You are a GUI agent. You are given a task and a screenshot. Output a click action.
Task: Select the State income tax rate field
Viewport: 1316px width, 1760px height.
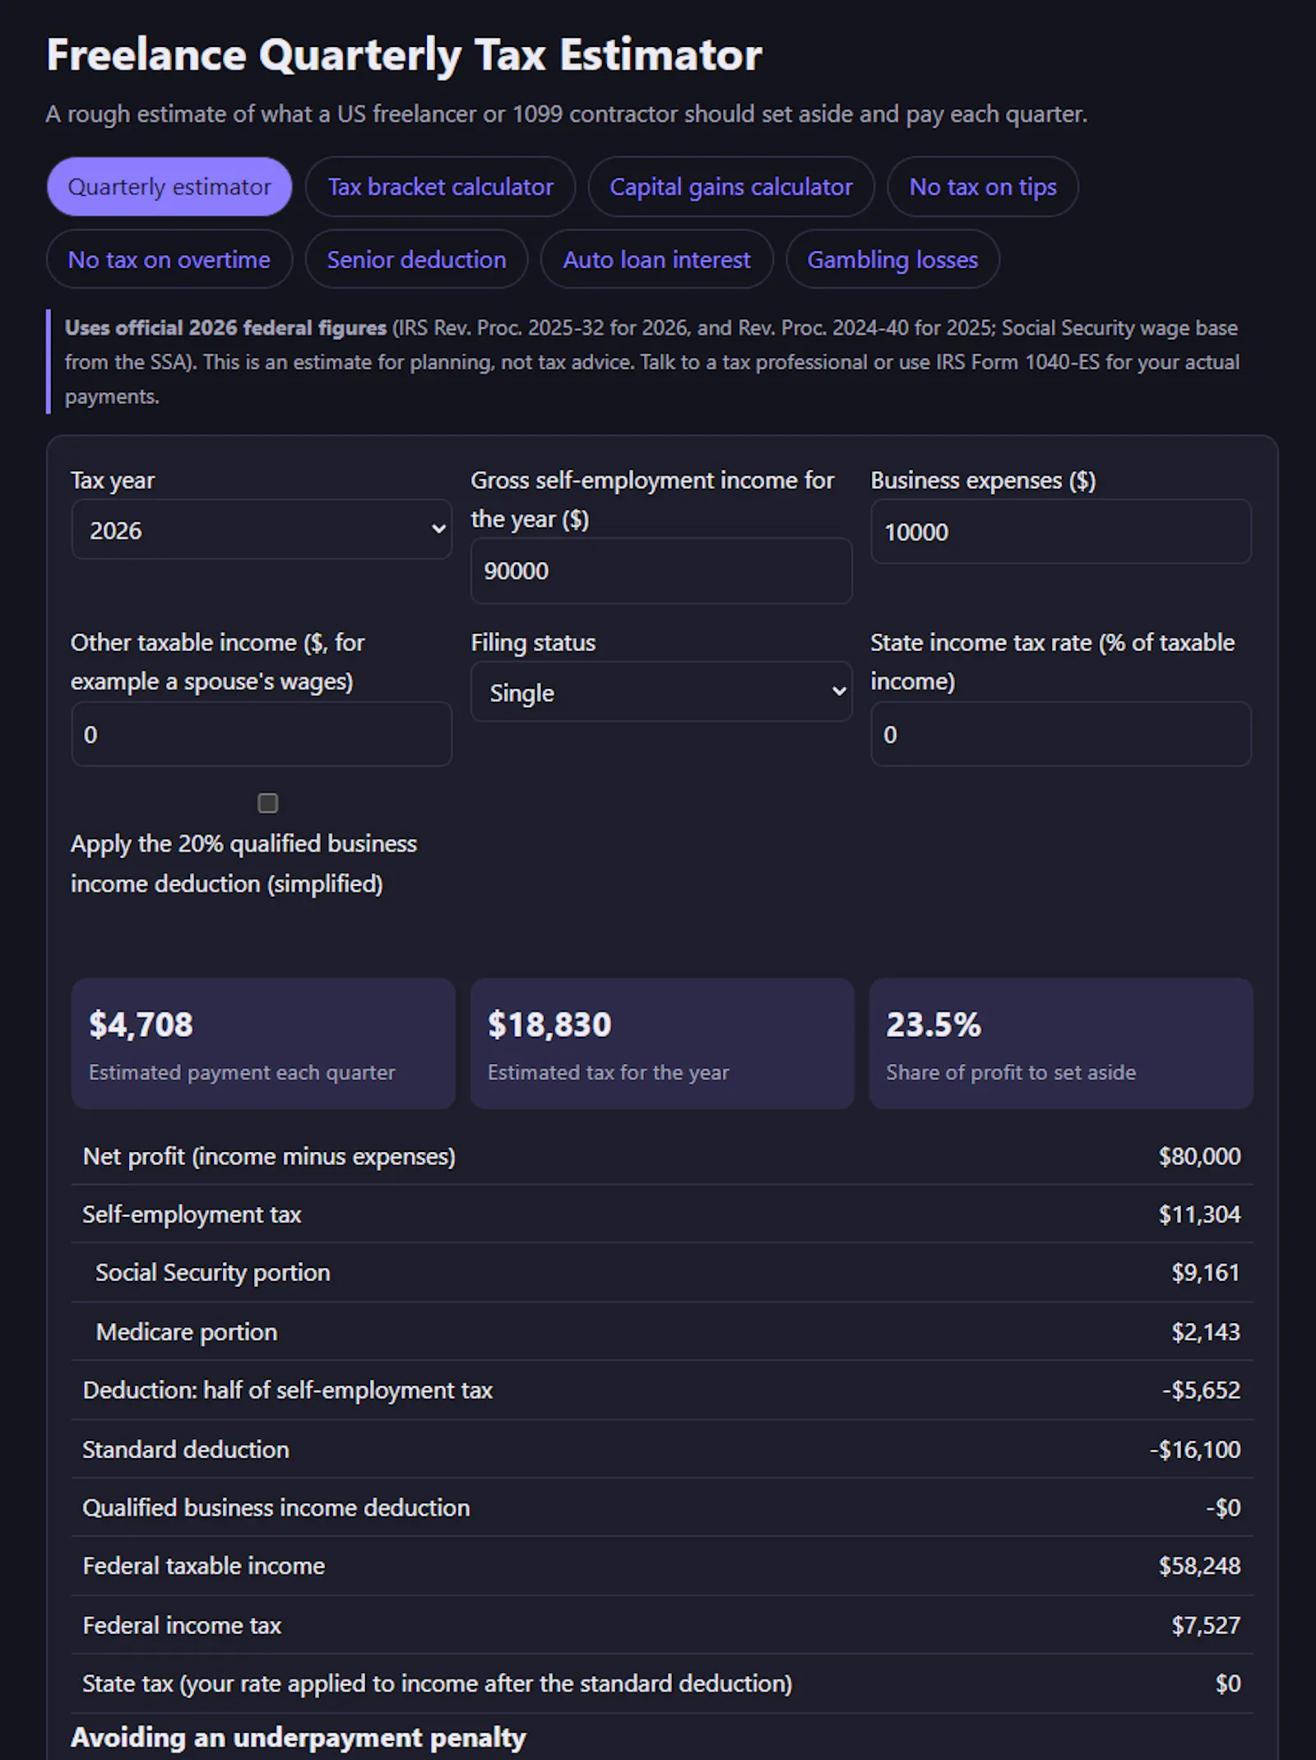pyautogui.click(x=1061, y=734)
